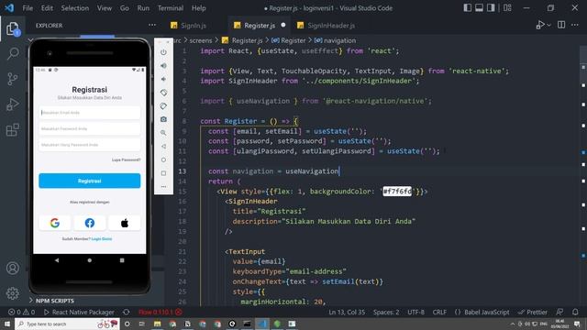
Task: Focus the Ulangi Password field in emulator
Action: coord(90,145)
